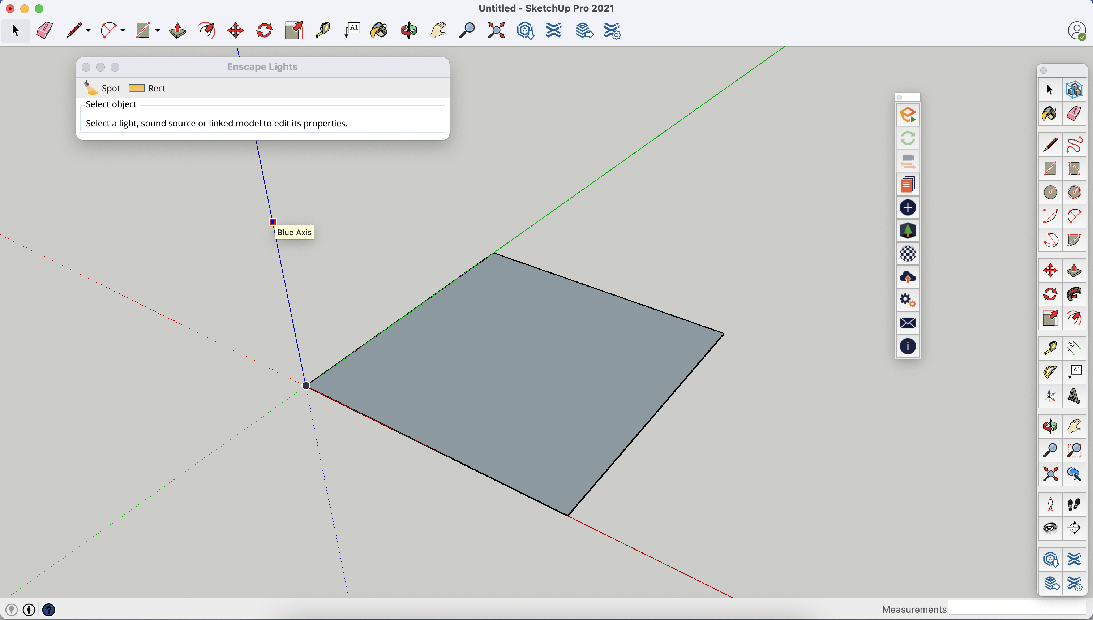
Task: Open the Enscape upload cloud icon
Action: tap(908, 277)
